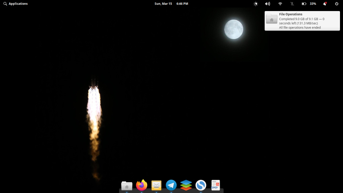Screen dimensions: 343x193
Task: Open the notifications bell indicator
Action: point(325,4)
